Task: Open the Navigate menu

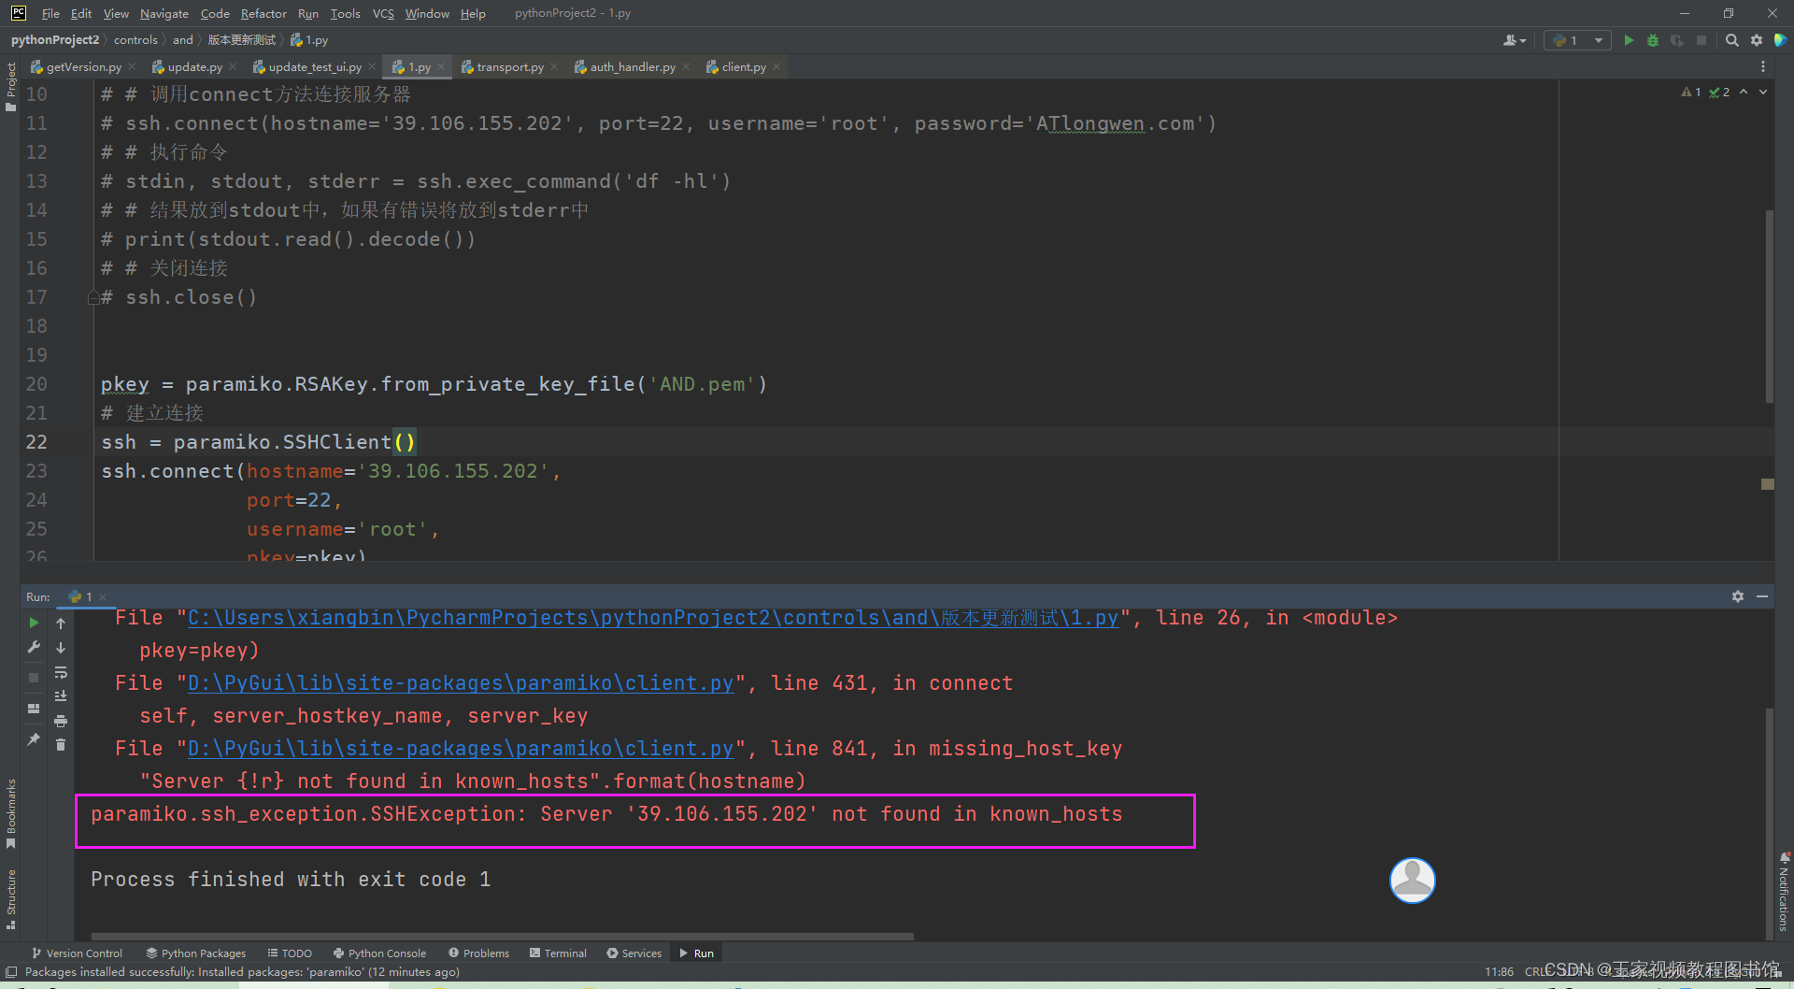Action: pyautogui.click(x=164, y=13)
